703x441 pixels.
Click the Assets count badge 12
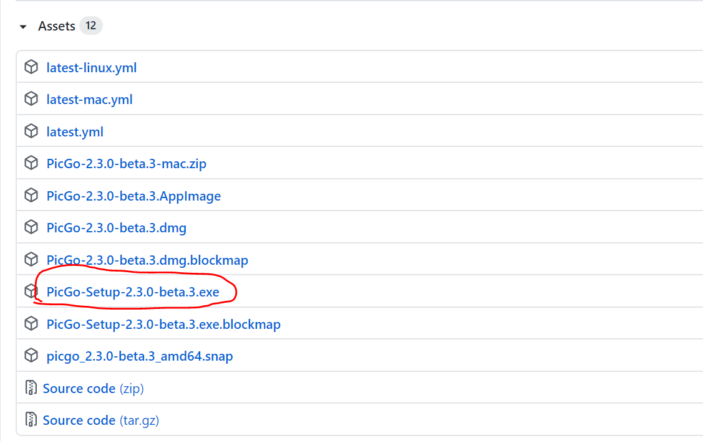click(91, 26)
